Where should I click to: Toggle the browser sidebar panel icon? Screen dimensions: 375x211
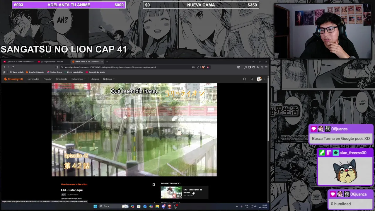click(x=249, y=67)
